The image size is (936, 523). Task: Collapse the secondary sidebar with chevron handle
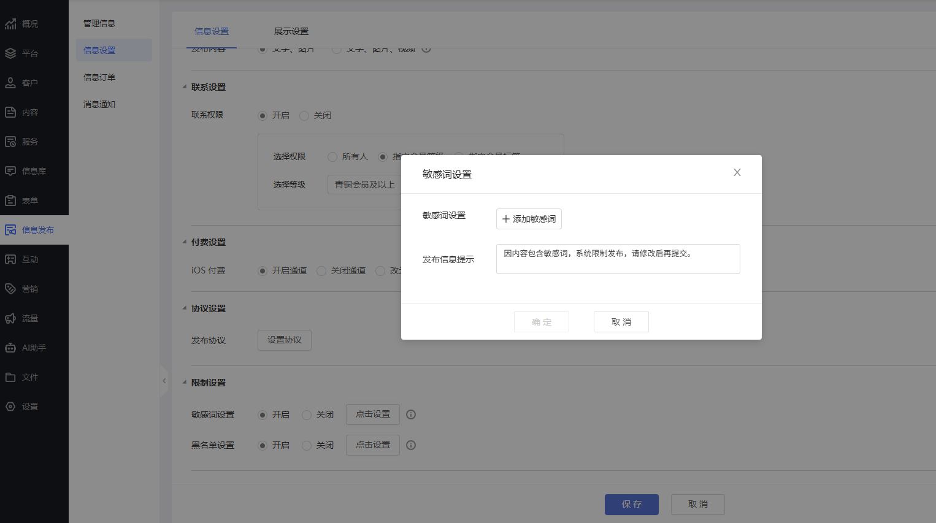point(164,381)
